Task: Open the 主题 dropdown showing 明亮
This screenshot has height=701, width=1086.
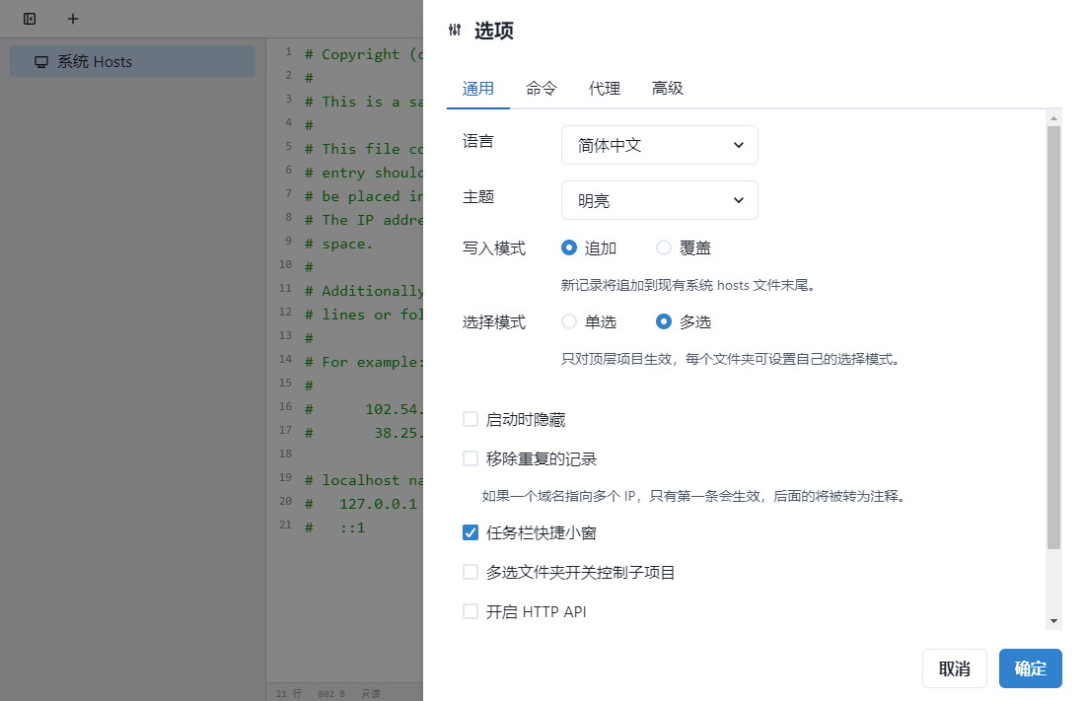Action: pyautogui.click(x=659, y=200)
